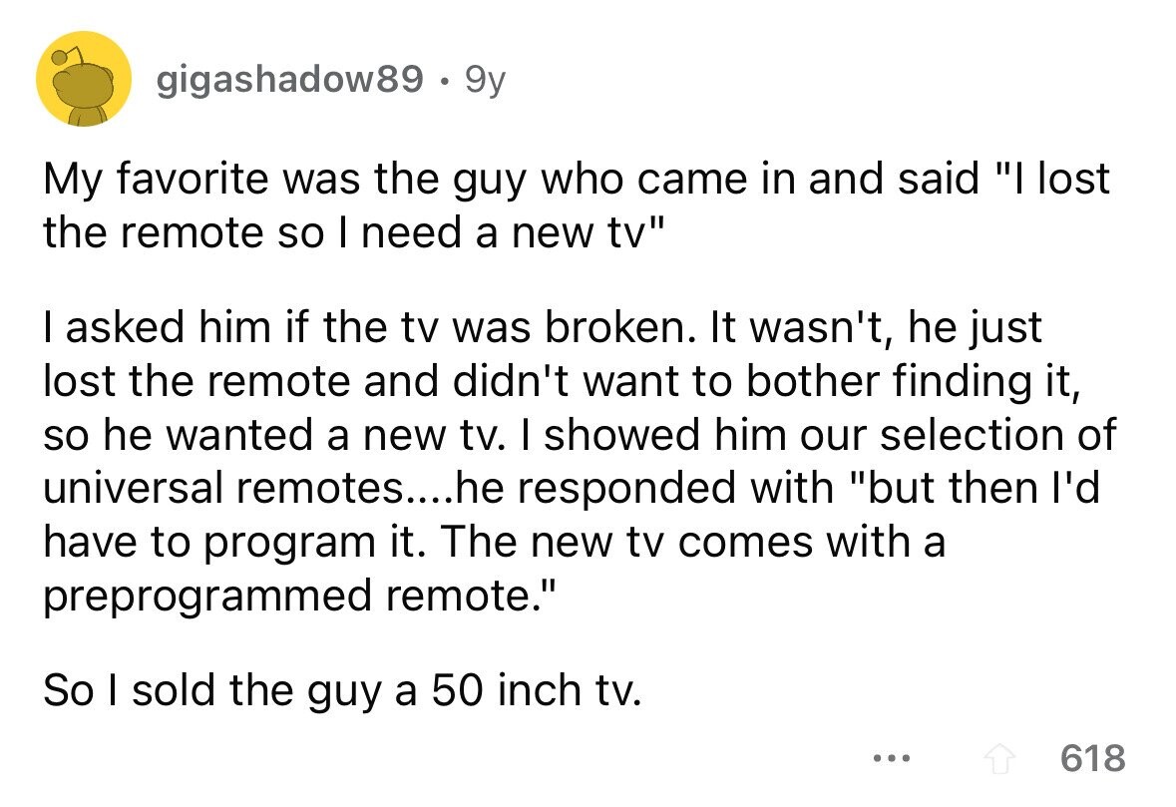Visit the gigashadow89 user profile

pos(289,79)
